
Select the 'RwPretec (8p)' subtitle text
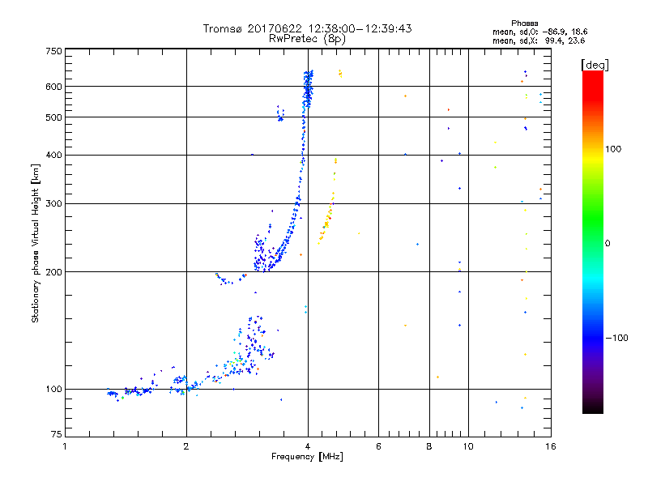(x=307, y=39)
